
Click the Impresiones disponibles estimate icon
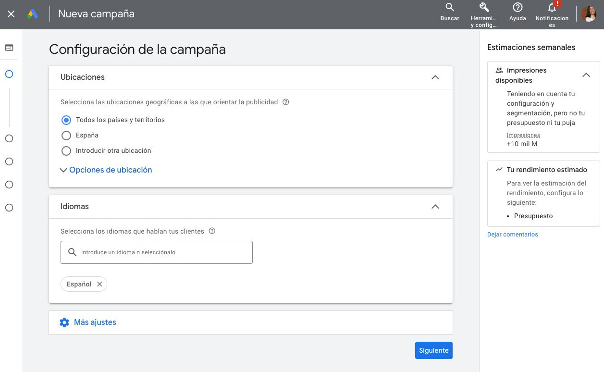[499, 70]
